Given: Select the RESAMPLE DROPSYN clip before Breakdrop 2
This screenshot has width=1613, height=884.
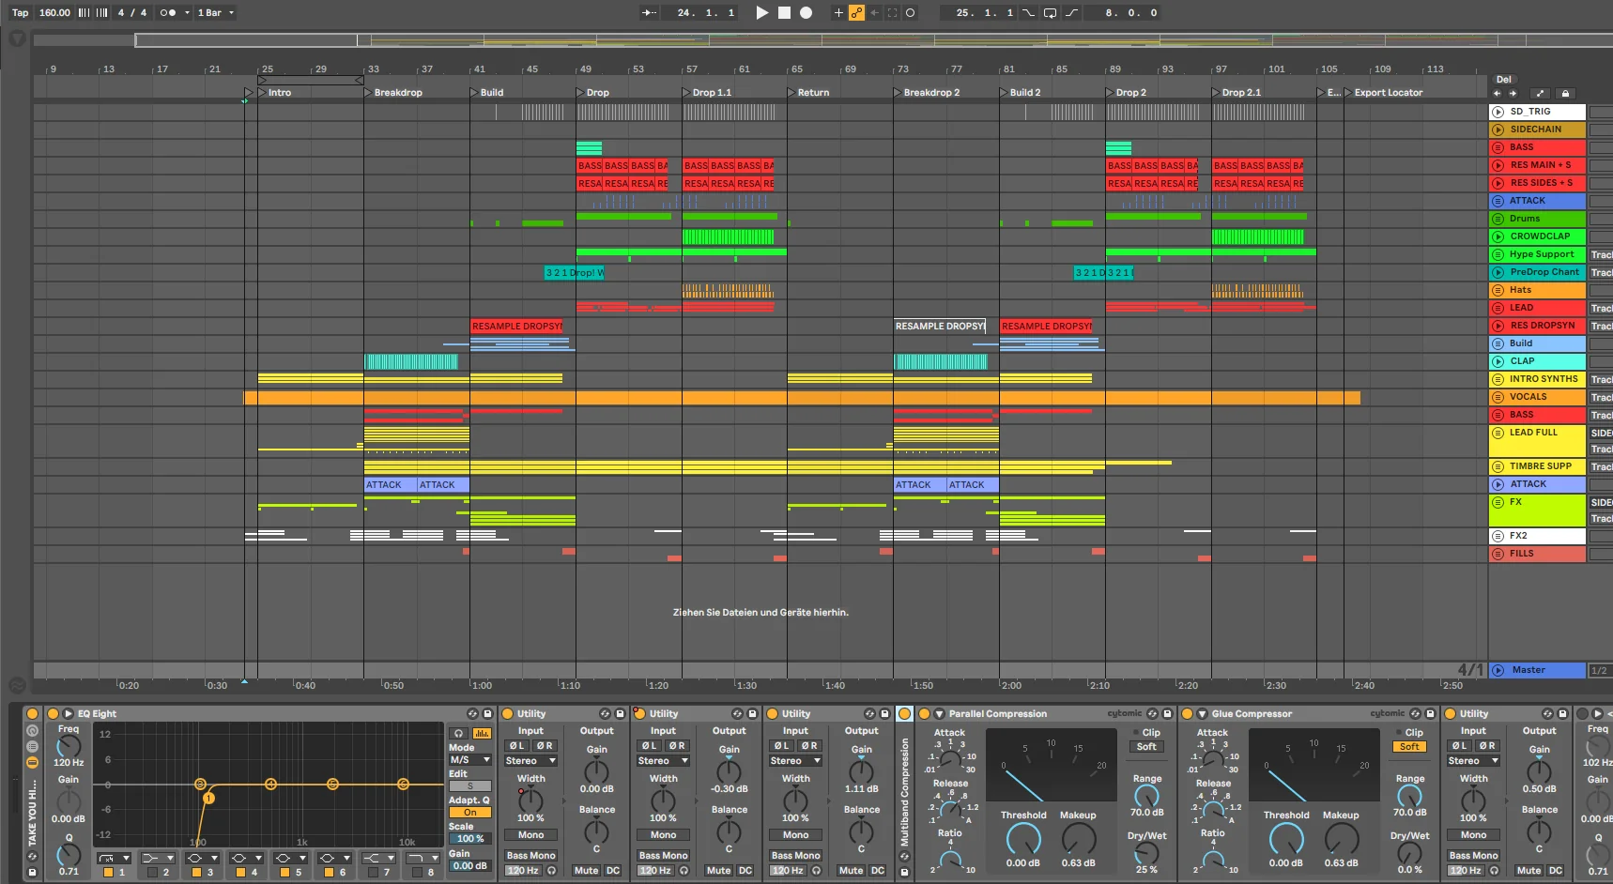Looking at the screenshot, I should pos(940,326).
